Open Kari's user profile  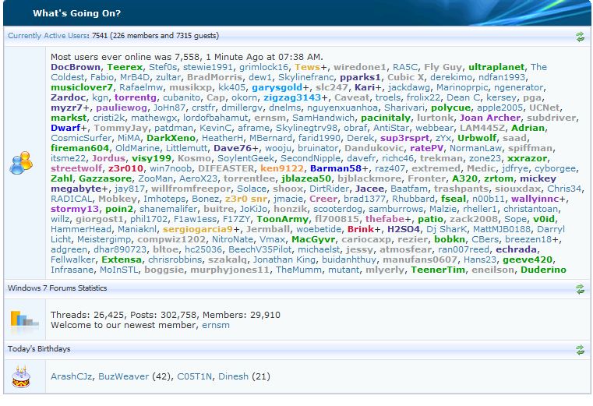[x=365, y=87]
